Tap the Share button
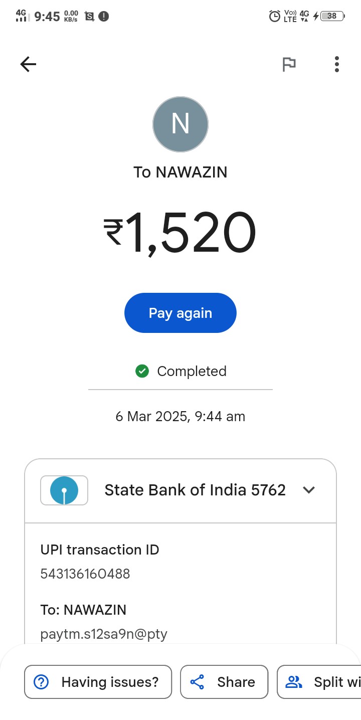 point(224,682)
